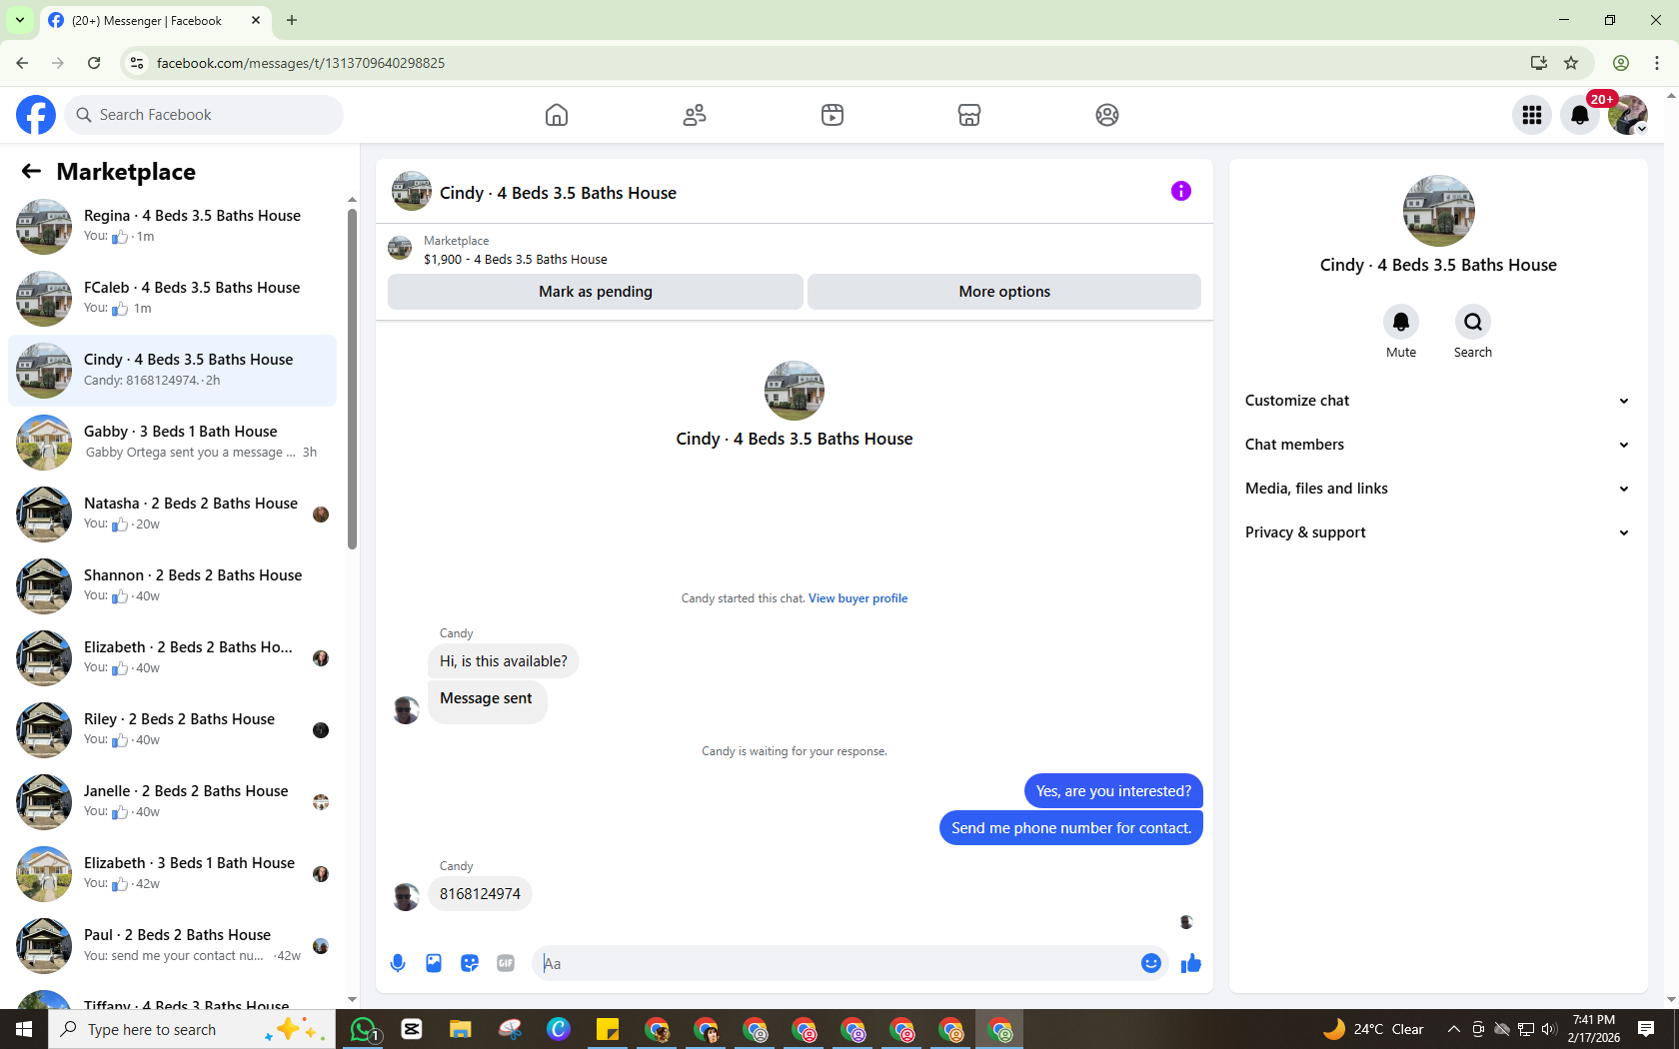
Task: Open the account profile picture menu
Action: [1628, 115]
